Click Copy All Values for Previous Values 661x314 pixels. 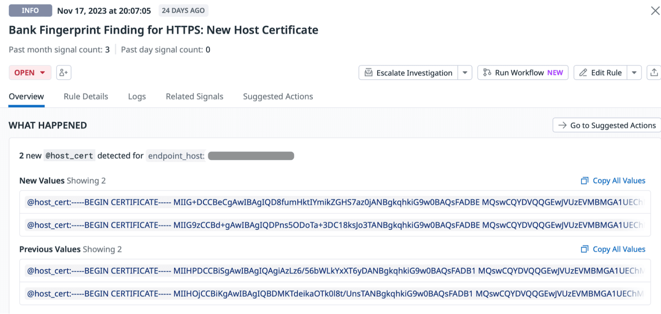[x=619, y=249]
